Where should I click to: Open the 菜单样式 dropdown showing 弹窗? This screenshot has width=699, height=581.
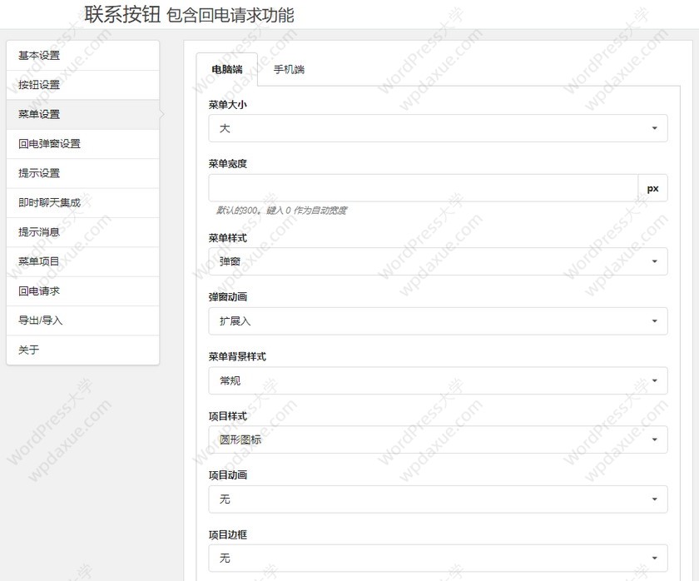coord(438,261)
